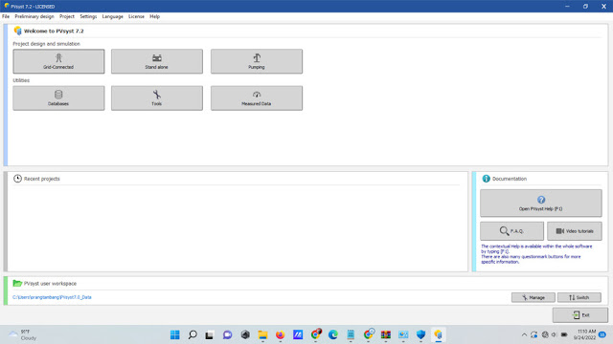Image resolution: width=613 pixels, height=344 pixels.
Task: Show hidden system tray icons
Action: pyautogui.click(x=524, y=334)
